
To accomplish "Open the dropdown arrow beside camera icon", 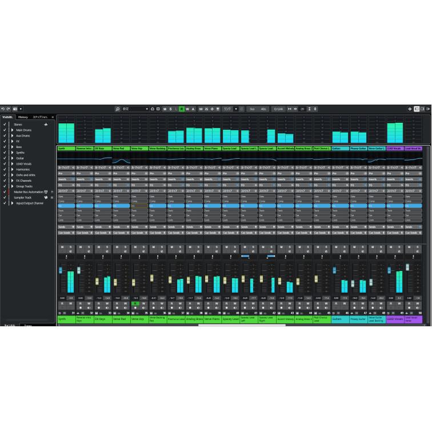I will coord(21,109).
